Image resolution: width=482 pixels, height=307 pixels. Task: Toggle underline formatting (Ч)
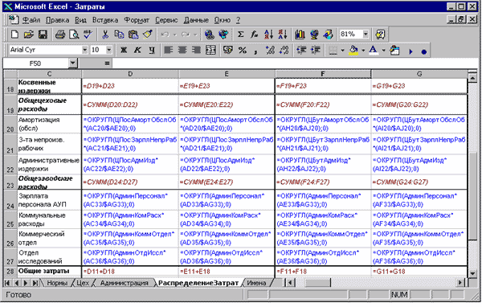click(x=152, y=50)
